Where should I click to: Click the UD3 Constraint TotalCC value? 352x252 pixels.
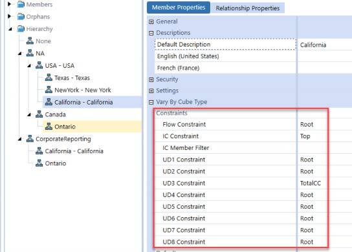[311, 183]
